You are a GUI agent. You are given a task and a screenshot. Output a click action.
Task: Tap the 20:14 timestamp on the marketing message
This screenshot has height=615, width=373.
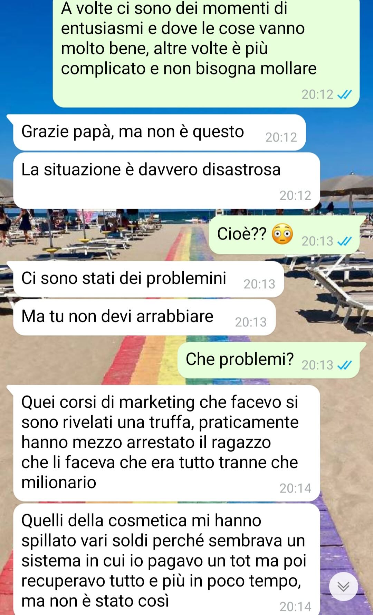(x=295, y=488)
